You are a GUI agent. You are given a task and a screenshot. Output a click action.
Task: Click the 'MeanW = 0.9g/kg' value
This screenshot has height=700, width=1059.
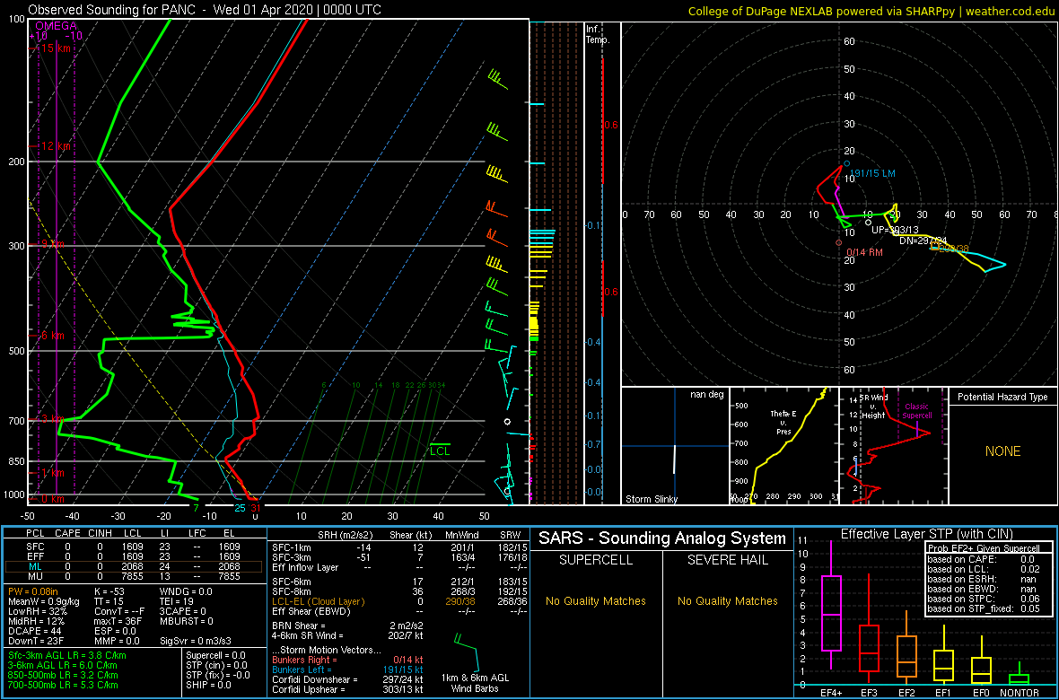(x=45, y=600)
